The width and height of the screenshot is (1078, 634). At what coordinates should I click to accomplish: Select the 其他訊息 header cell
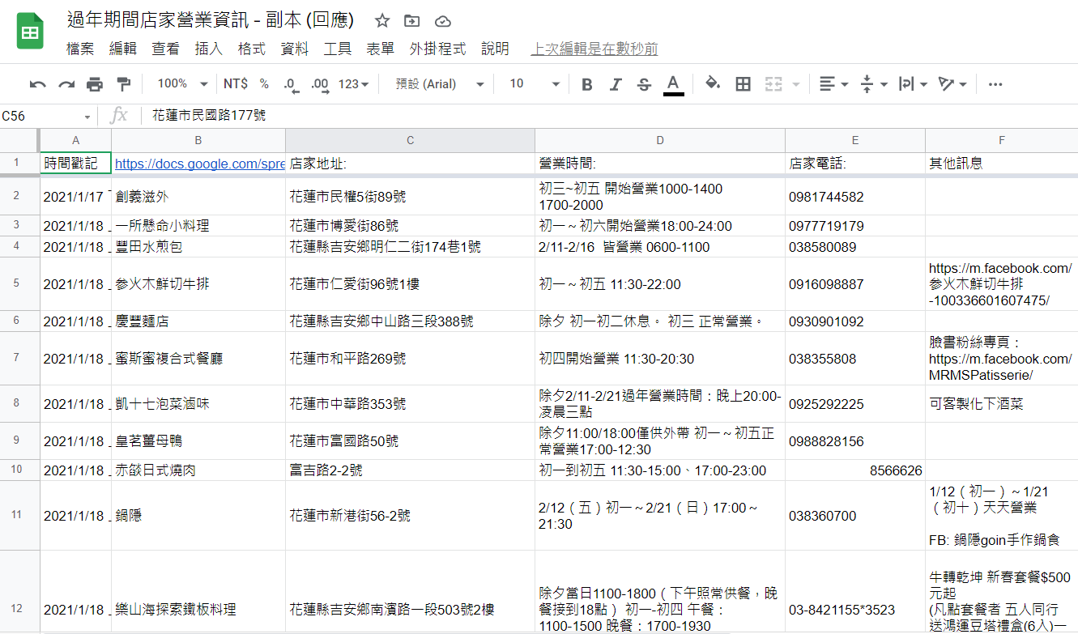[1002, 164]
